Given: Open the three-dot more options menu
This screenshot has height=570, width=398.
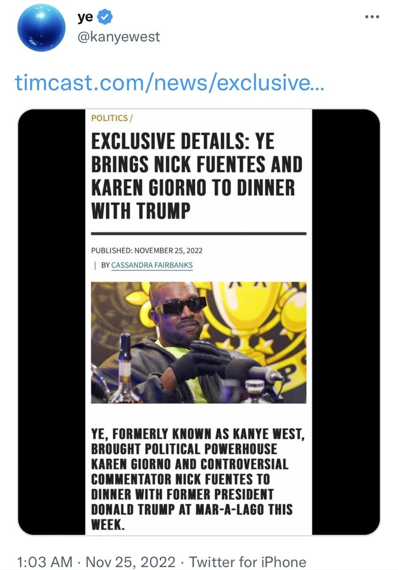Looking at the screenshot, I should [372, 17].
